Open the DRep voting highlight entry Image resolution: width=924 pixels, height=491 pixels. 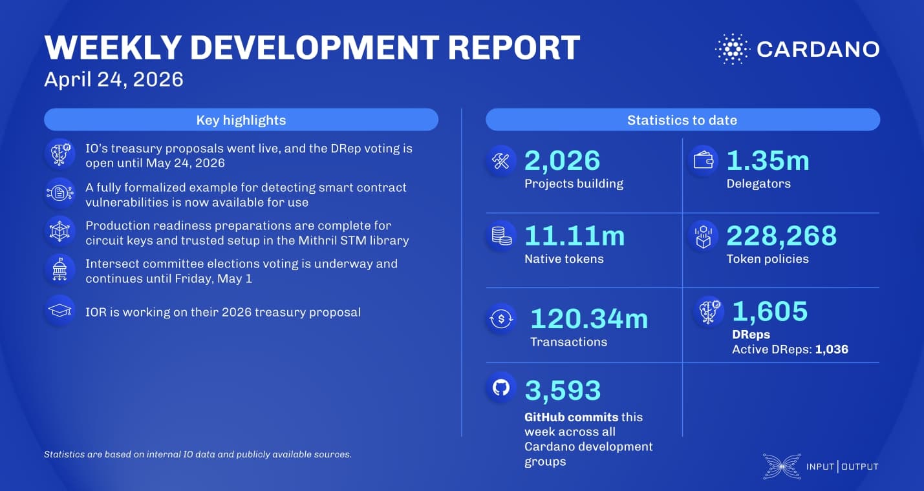click(x=248, y=155)
